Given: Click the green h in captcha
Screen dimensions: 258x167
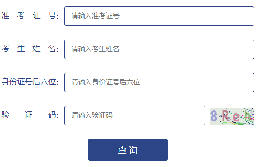Looking at the screenshot, I should [247, 116].
